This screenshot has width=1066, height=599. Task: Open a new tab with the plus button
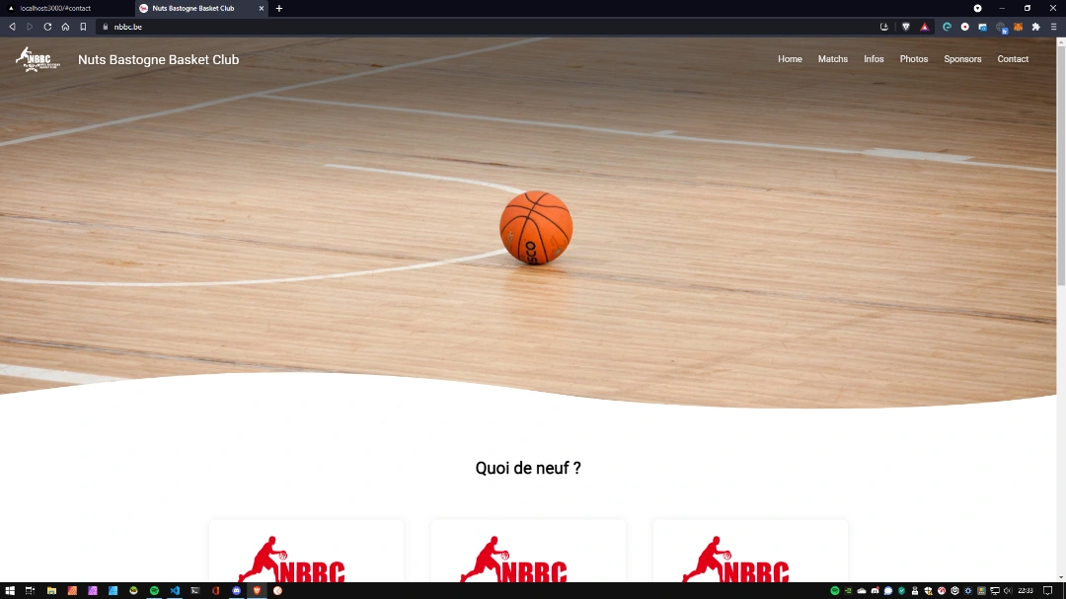coord(278,8)
